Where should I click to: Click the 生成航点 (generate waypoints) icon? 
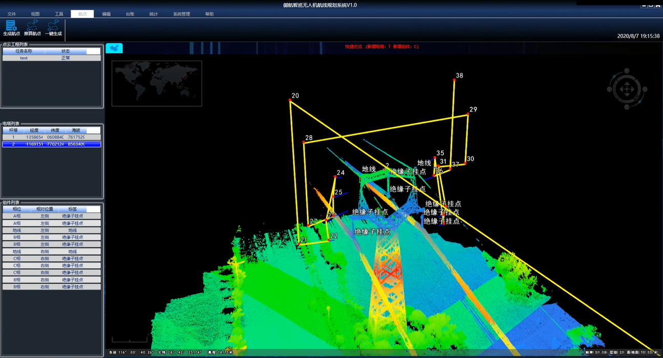[x=11, y=26]
